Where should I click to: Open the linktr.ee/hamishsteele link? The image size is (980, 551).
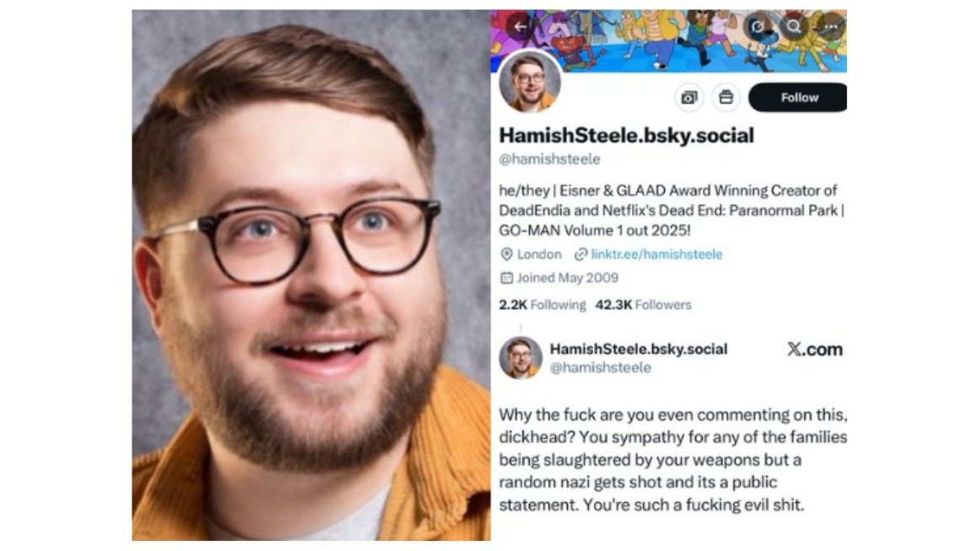click(656, 254)
